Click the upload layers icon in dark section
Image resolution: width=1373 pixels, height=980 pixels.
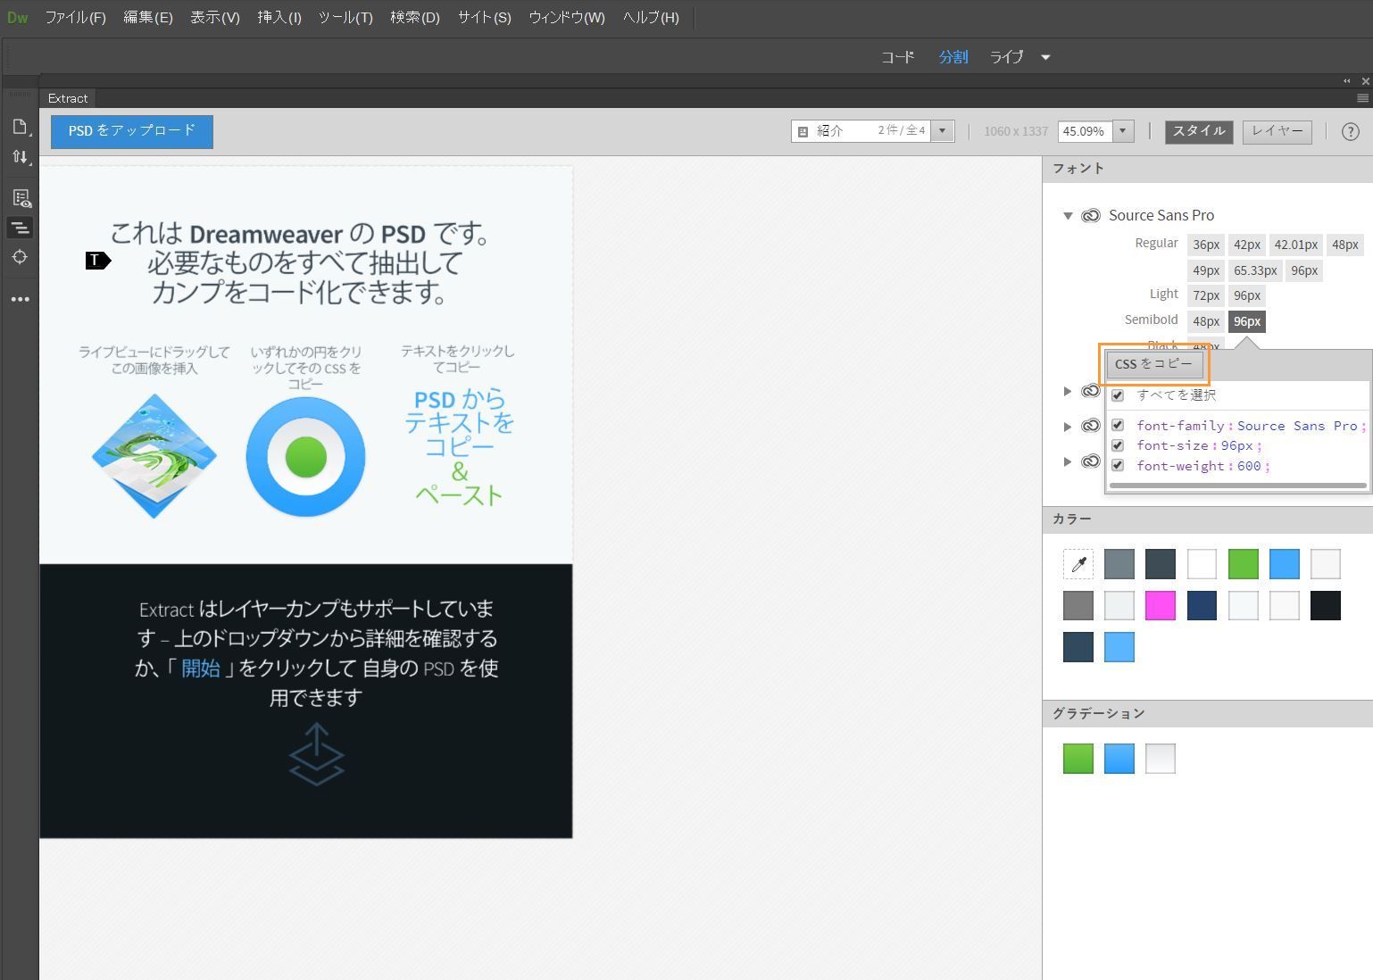click(317, 754)
